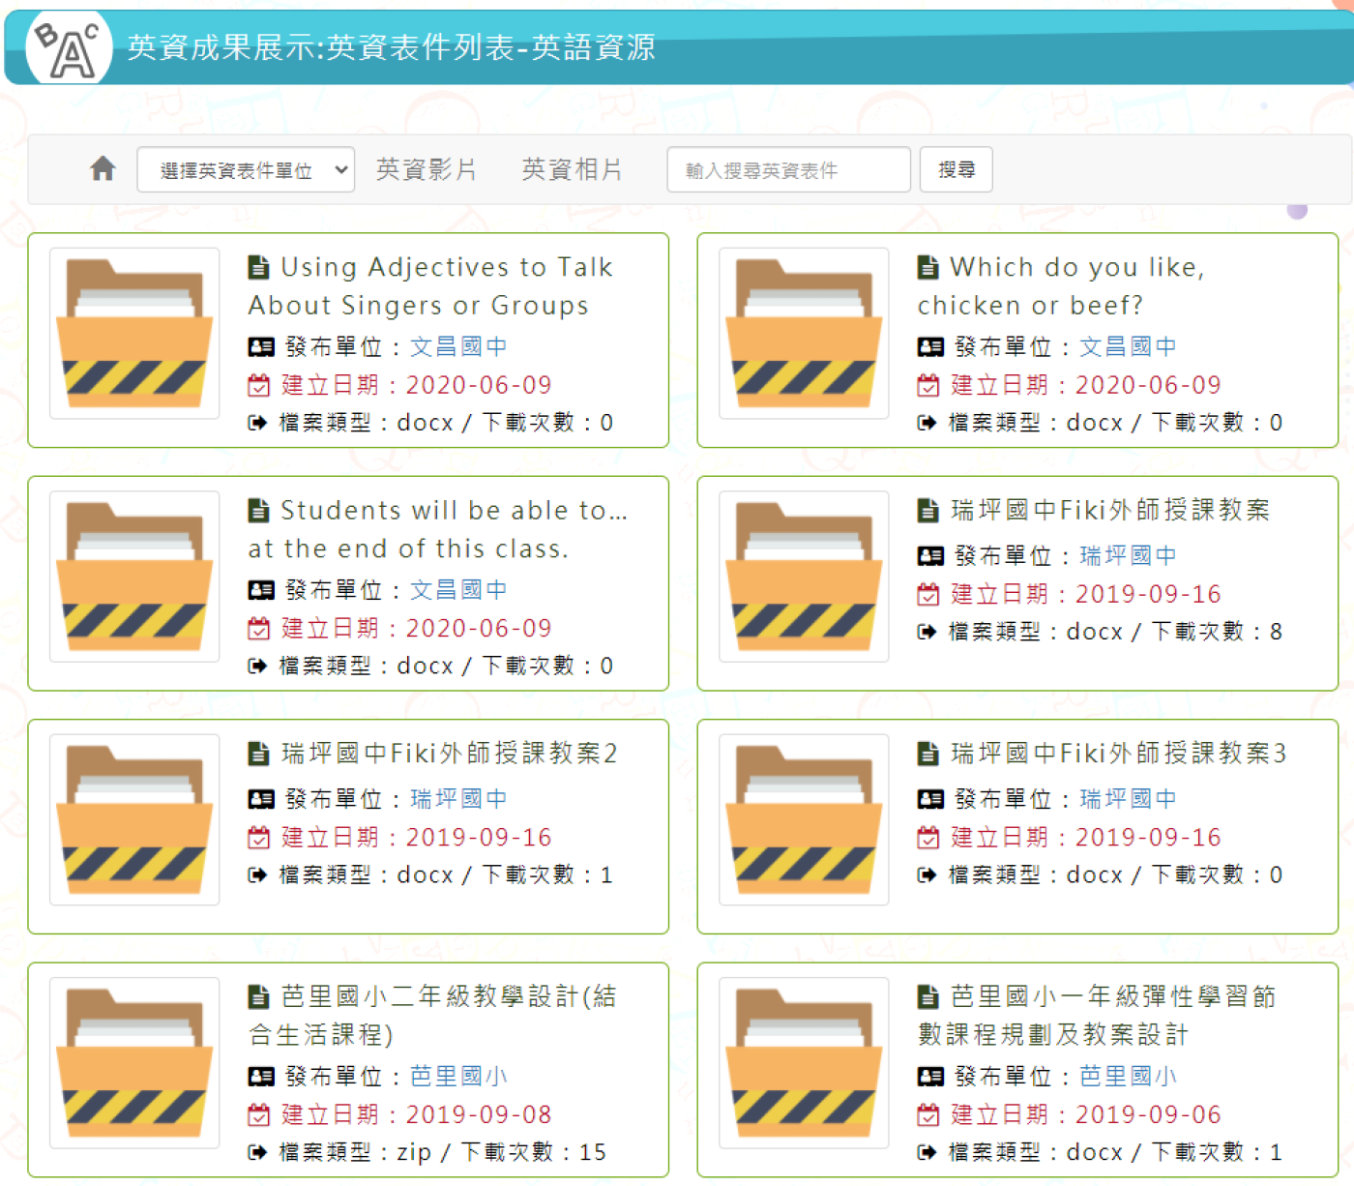Click the home icon in navigation bar
Viewport: 1354px width, 1186px height.
pyautogui.click(x=103, y=169)
